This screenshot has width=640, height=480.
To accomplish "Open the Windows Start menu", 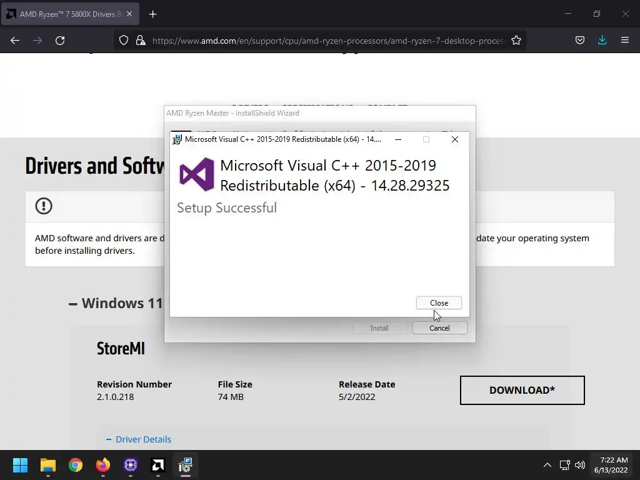I will click(x=20, y=465).
